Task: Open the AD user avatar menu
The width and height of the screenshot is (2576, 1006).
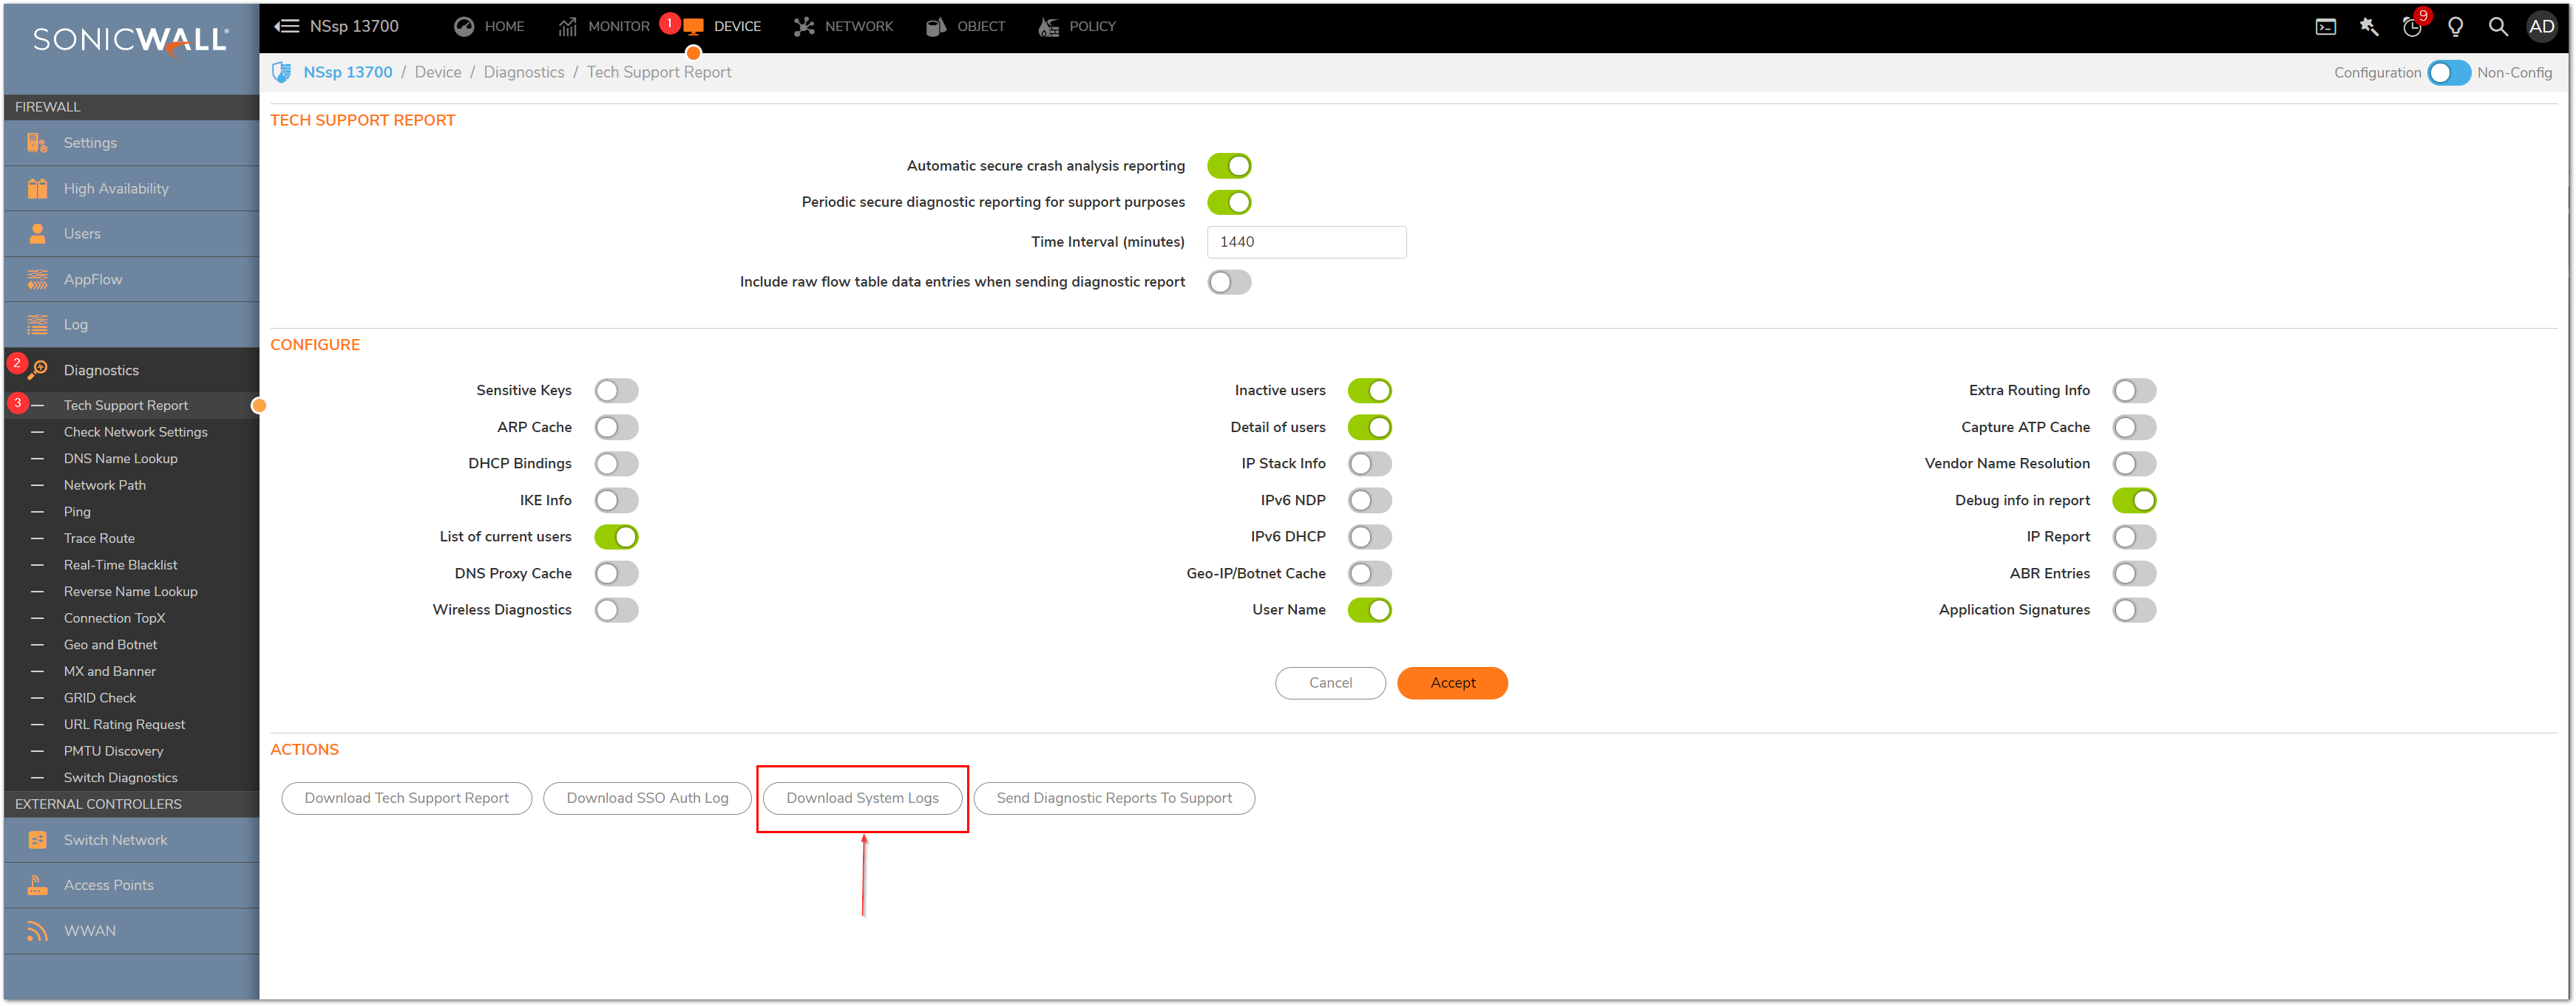Action: [2541, 27]
